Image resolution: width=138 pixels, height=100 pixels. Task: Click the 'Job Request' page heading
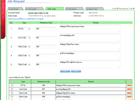pyautogui.click(x=16, y=1)
